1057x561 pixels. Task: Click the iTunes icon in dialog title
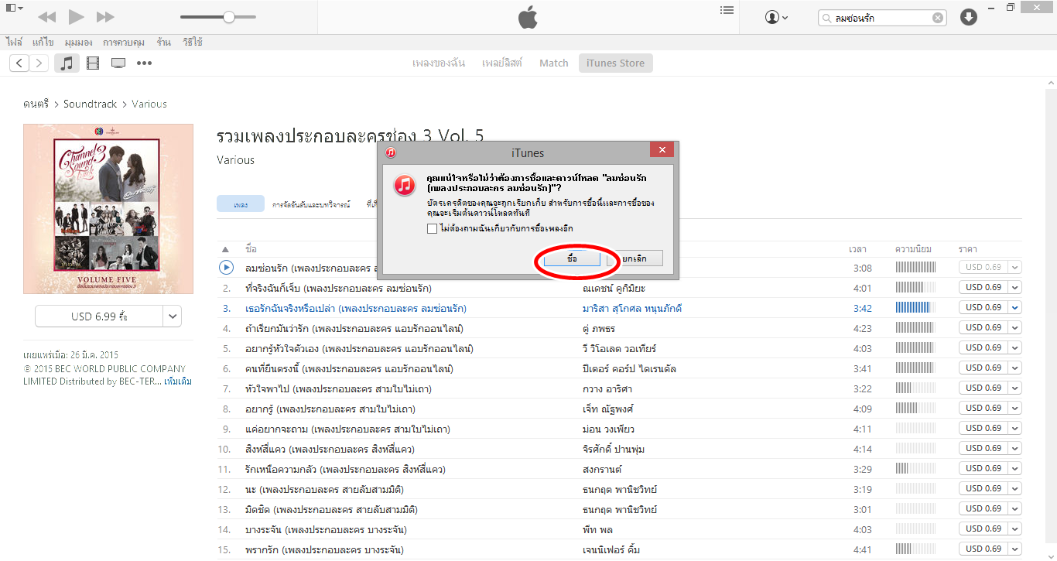pos(391,152)
